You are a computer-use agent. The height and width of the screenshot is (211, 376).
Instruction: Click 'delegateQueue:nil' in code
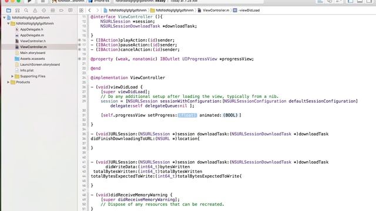coord(166,106)
